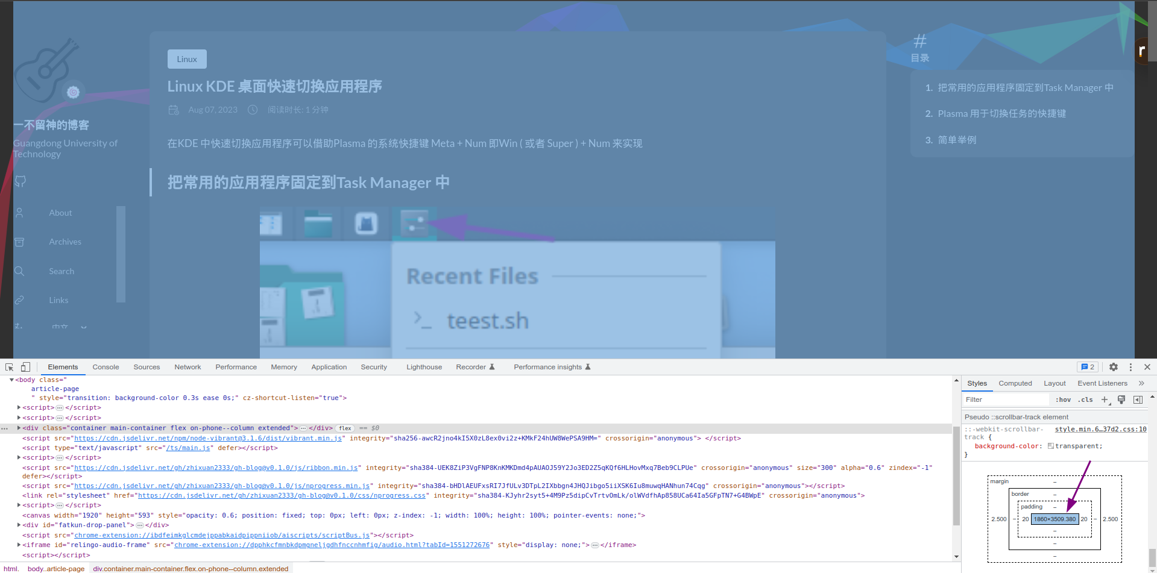This screenshot has width=1157, height=573.
Task: Open GitHub icon in blog sidebar
Action: click(x=20, y=181)
